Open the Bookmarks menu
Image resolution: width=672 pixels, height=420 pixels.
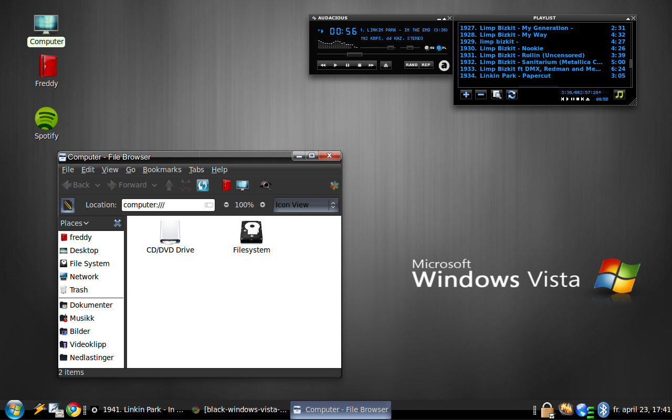click(x=162, y=170)
